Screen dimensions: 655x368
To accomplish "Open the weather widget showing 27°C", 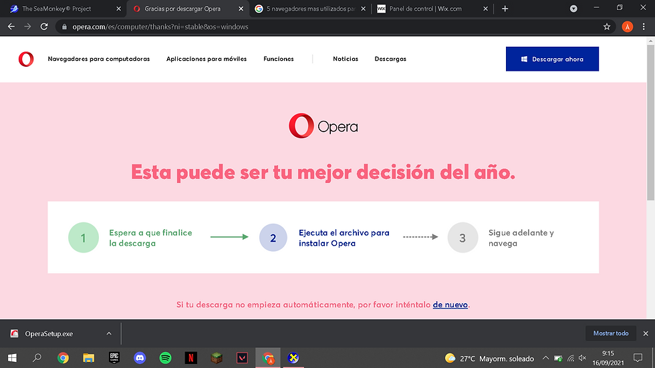I will pos(489,359).
